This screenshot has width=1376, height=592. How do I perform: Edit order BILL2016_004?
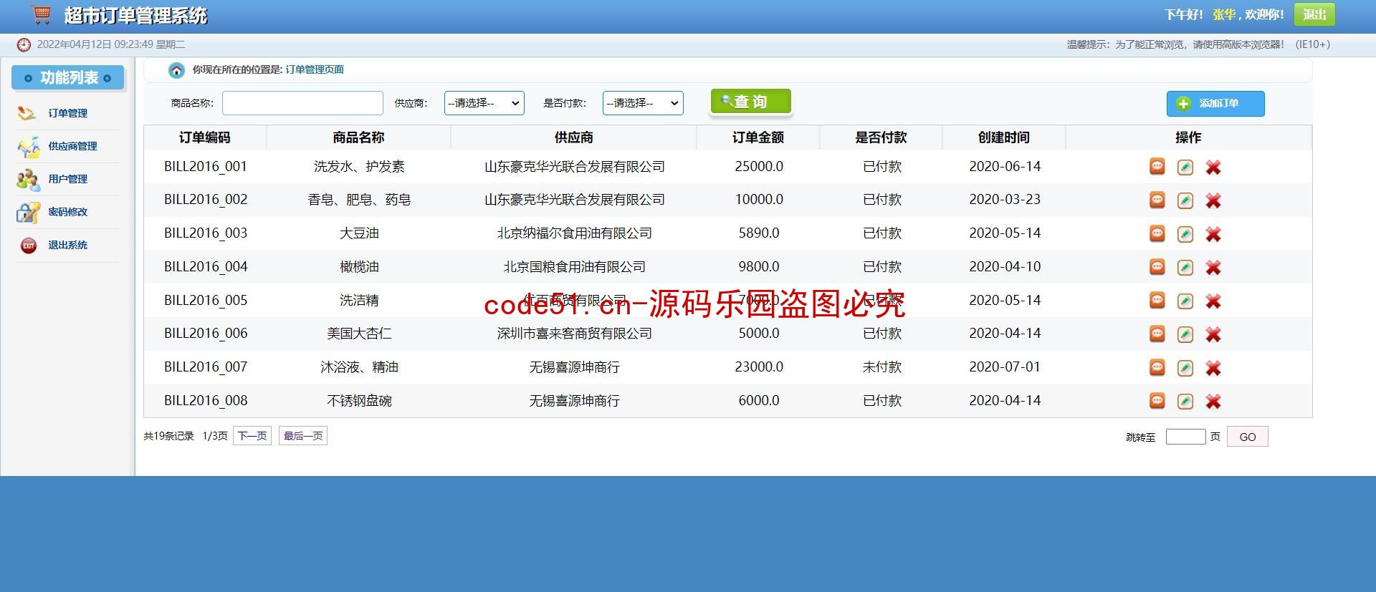pyautogui.click(x=1185, y=268)
